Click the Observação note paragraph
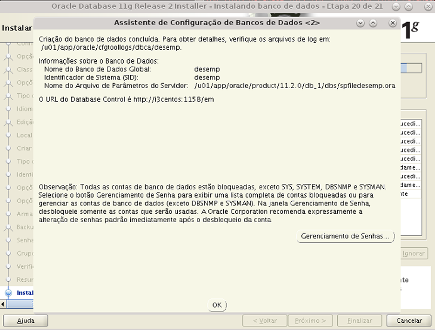435x330 pixels. pyautogui.click(x=213, y=203)
